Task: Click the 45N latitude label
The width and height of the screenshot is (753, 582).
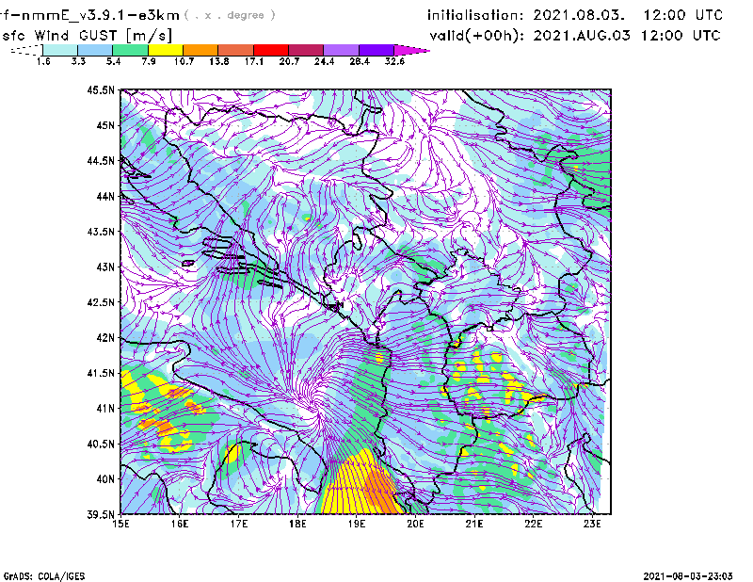Action: click(105, 125)
